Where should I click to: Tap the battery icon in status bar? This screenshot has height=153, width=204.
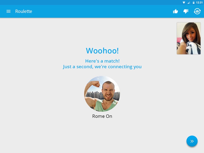point(194,3)
